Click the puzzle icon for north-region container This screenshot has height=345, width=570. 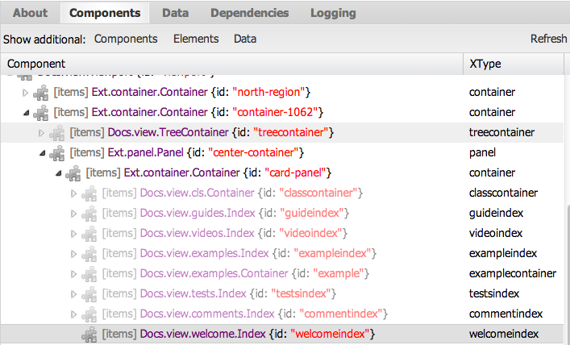40,93
